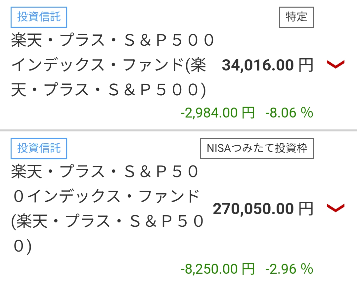The image size is (357, 284).
Task: Click the gray divider between the two holdings
Action: (178, 130)
